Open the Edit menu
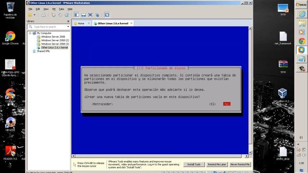Image resolution: width=308 pixels, height=173 pixels. (38, 9)
